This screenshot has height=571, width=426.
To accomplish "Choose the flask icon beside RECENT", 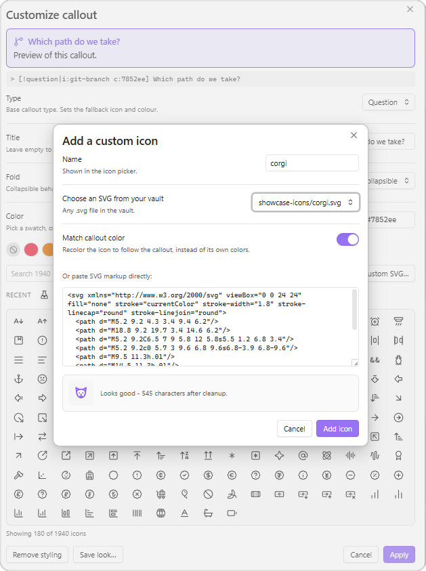I will pos(45,295).
